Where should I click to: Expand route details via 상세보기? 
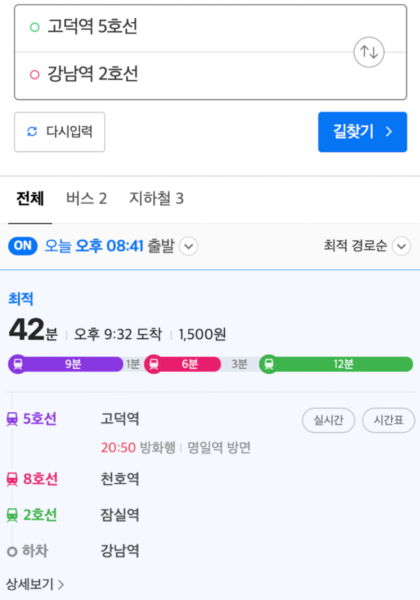click(x=35, y=584)
